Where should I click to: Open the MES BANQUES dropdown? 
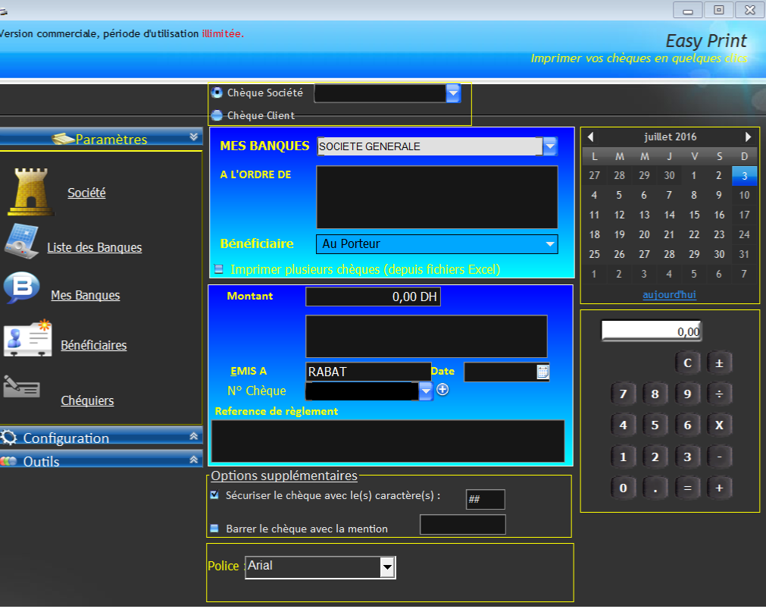coord(550,146)
